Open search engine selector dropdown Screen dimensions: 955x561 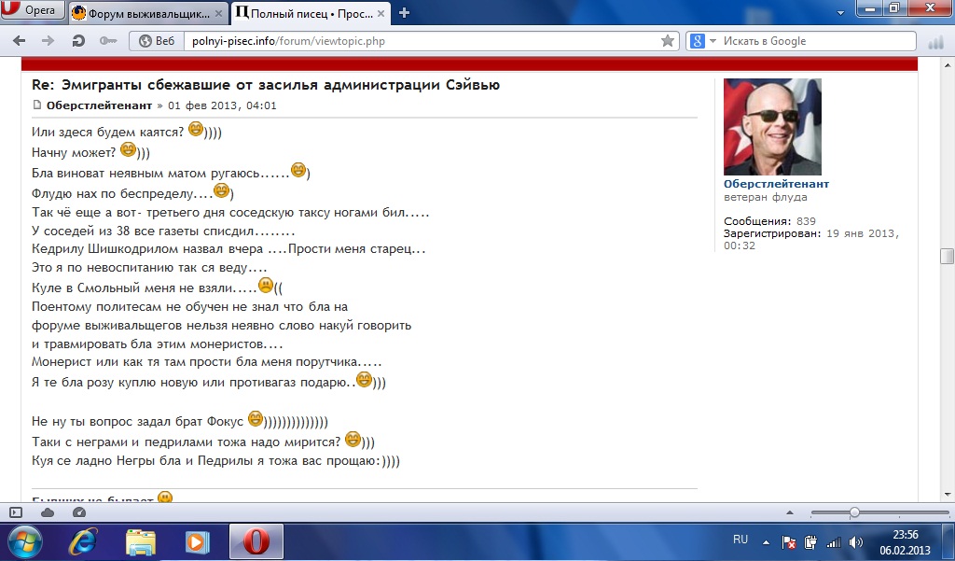[x=703, y=41]
